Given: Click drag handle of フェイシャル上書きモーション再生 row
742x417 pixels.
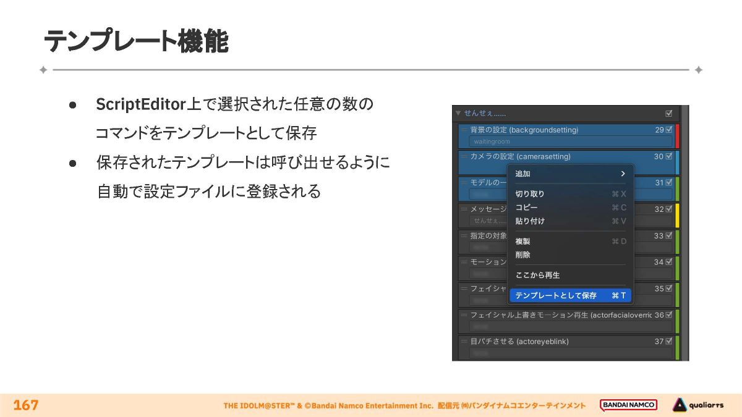Looking at the screenshot, I should tap(464, 315).
